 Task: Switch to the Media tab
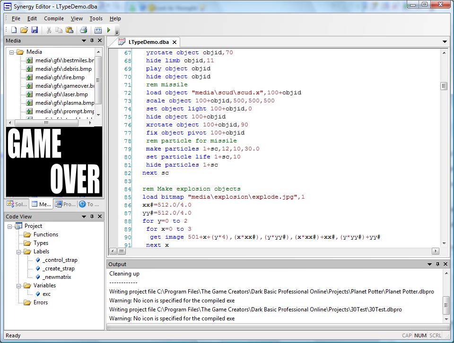click(41, 204)
